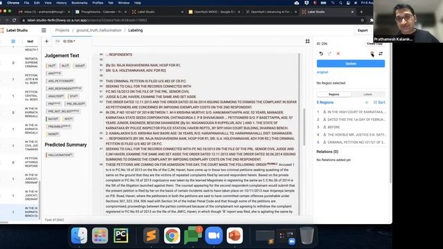This screenshot has width=443, height=249.
Task: Open the Label Studio hamburger menu
Action: (x=44, y=30)
